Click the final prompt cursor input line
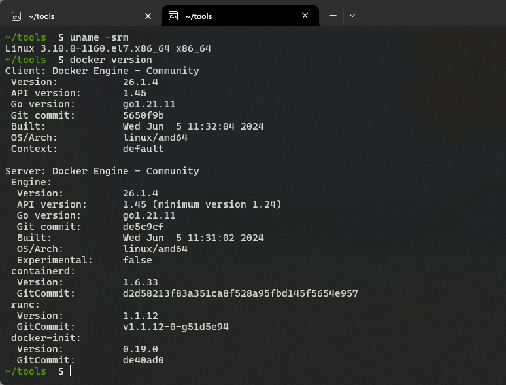This screenshot has width=506, height=385. tap(70, 371)
